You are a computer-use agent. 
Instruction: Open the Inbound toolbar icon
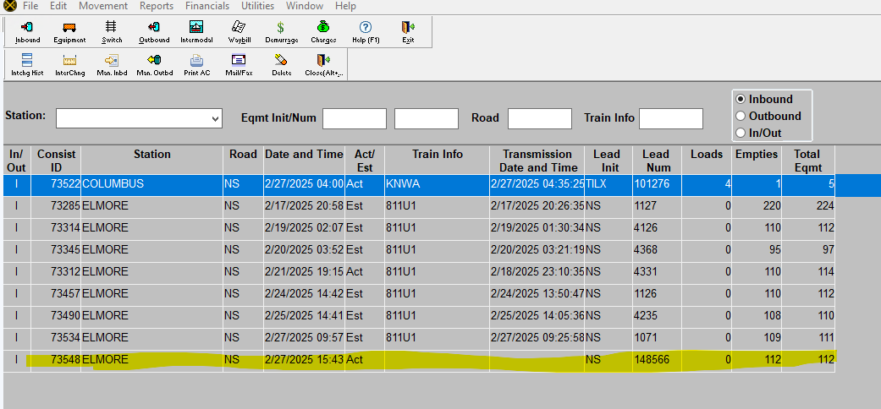click(28, 32)
